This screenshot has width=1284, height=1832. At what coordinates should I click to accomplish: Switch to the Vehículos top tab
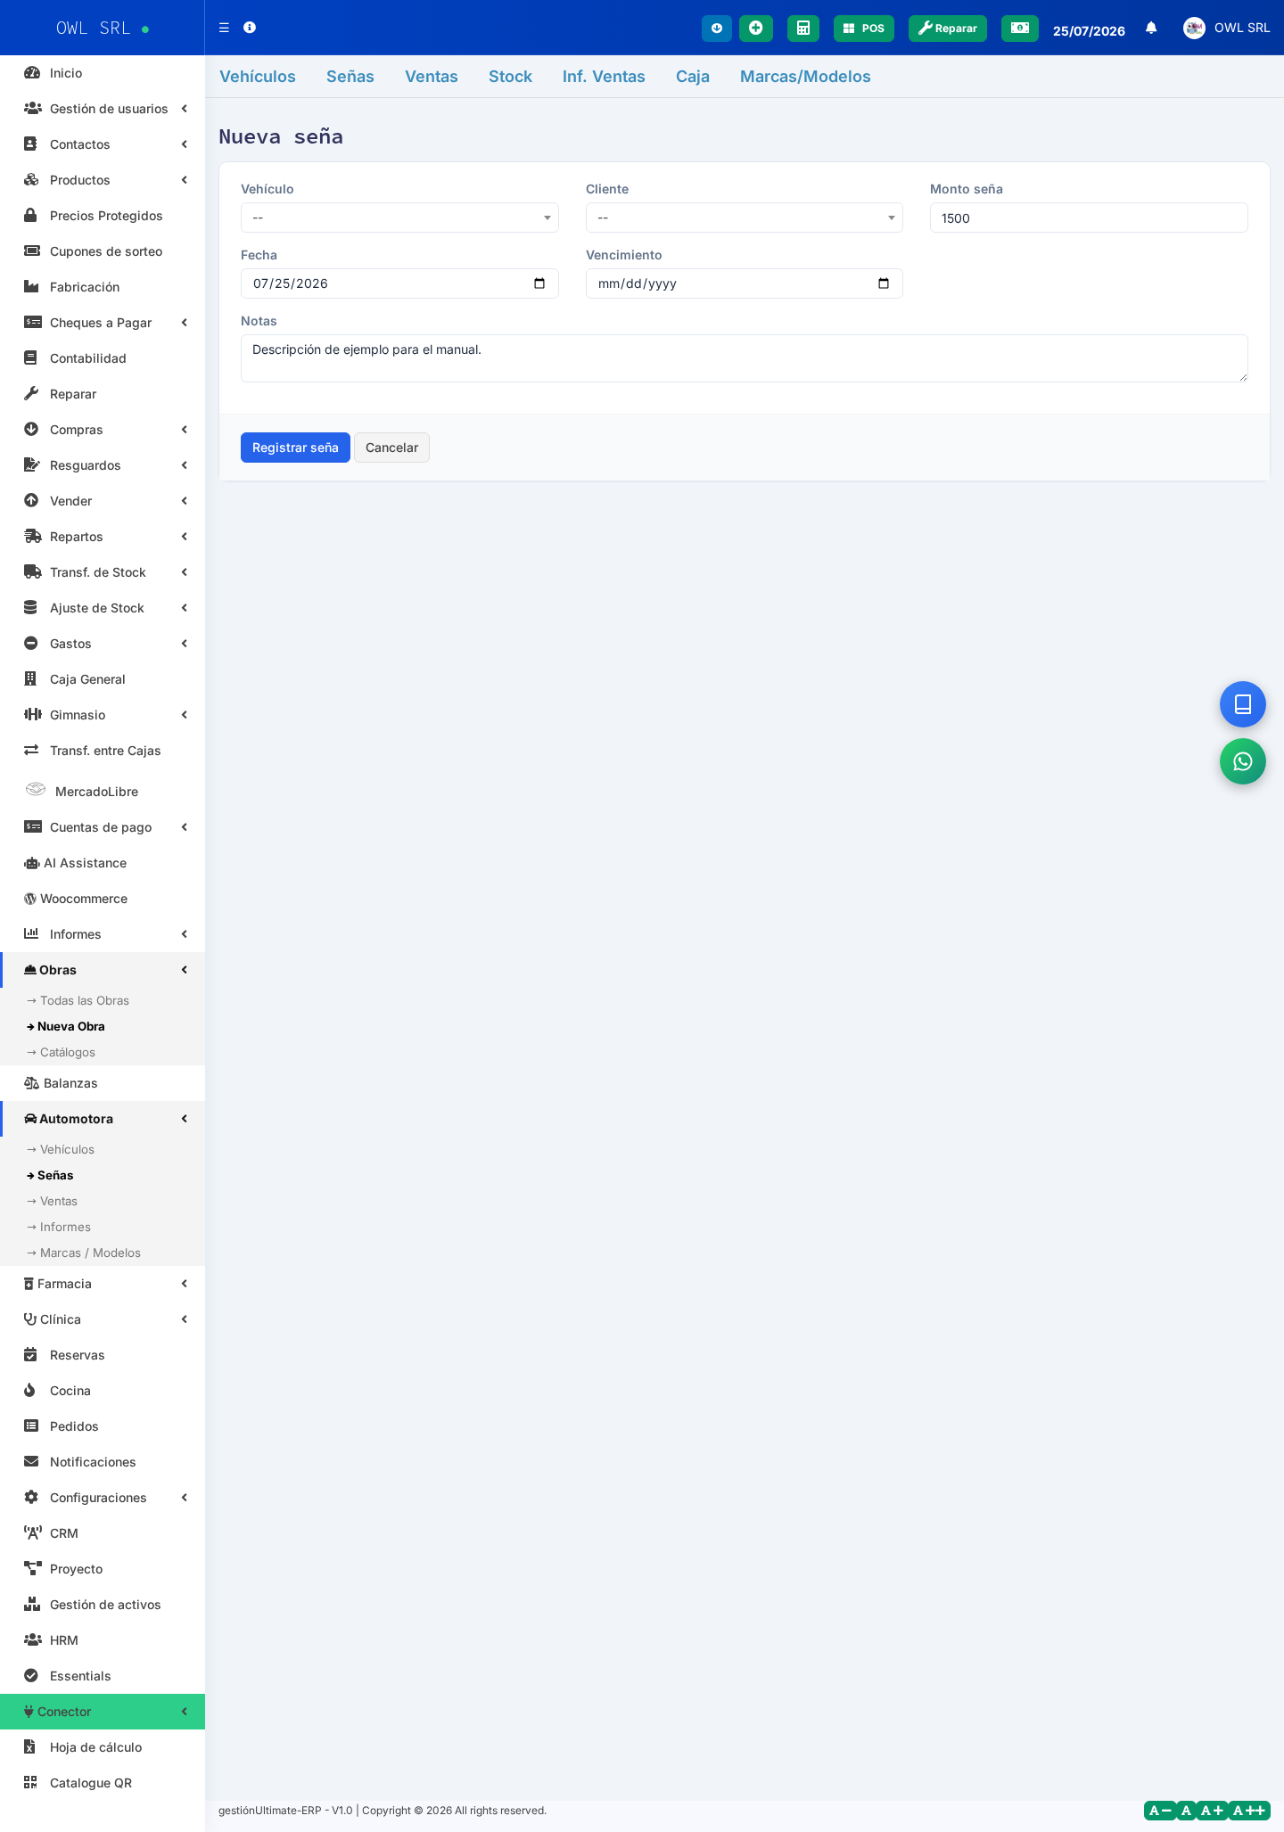(258, 77)
